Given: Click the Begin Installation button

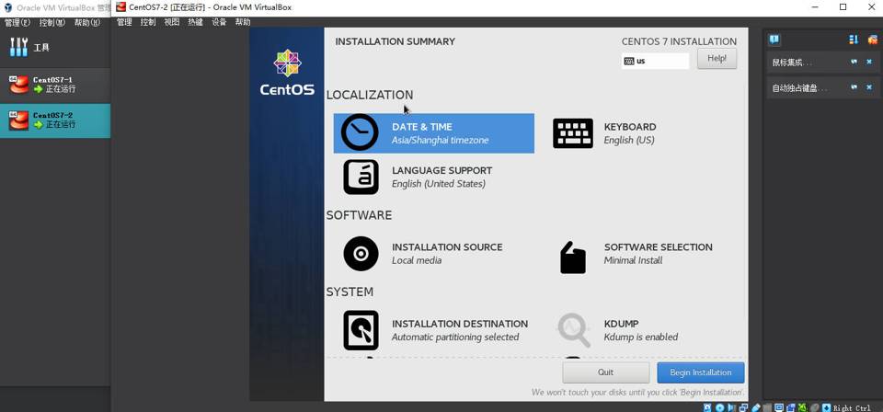Looking at the screenshot, I should point(700,372).
